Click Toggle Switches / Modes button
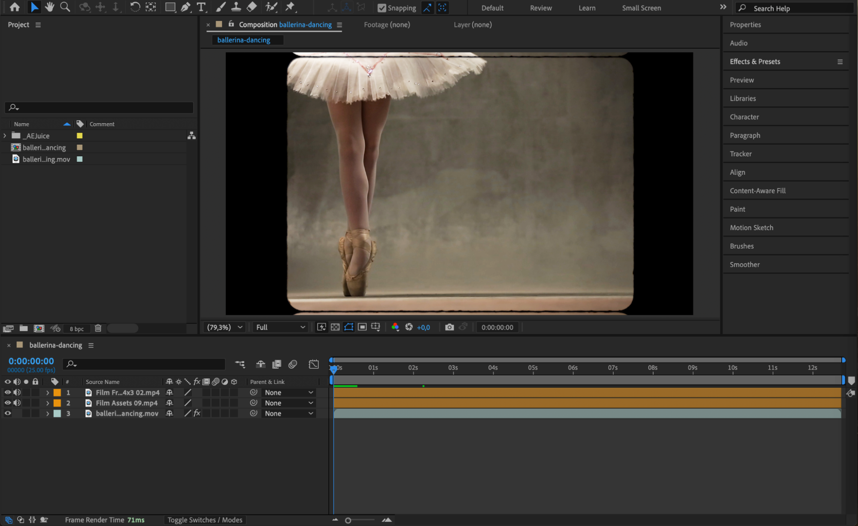The width and height of the screenshot is (858, 526). coord(205,520)
